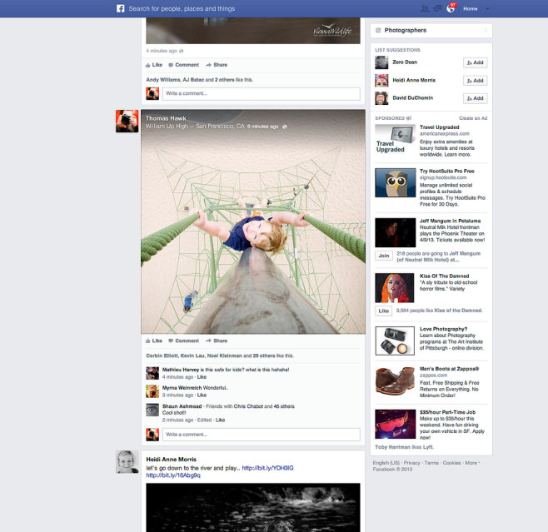Image resolution: width=548 pixels, height=532 pixels.
Task: Open the messages icon in top bar
Action: tap(437, 8)
